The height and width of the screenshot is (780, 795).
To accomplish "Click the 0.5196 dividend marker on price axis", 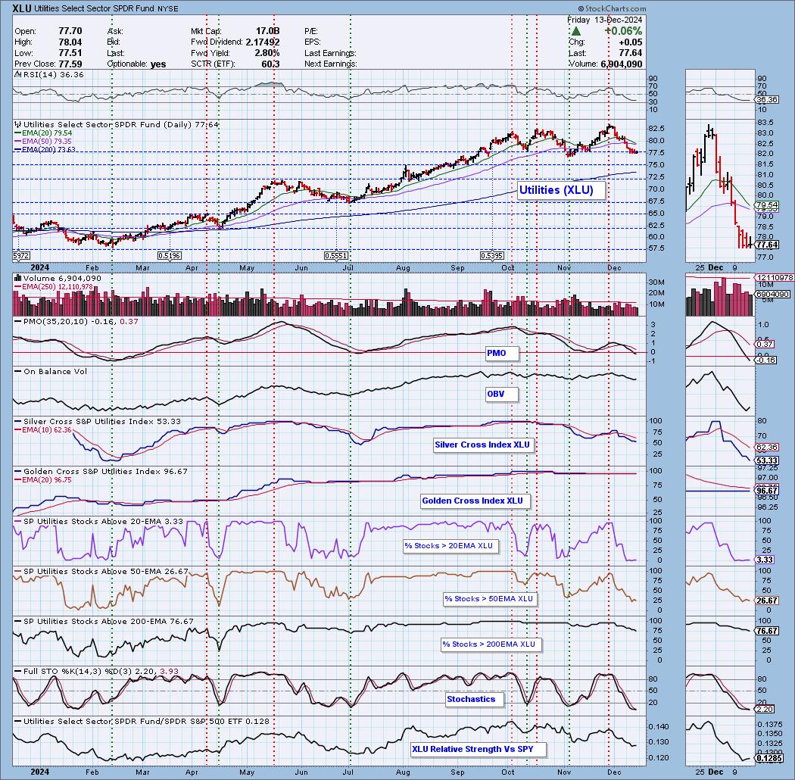I will (170, 256).
